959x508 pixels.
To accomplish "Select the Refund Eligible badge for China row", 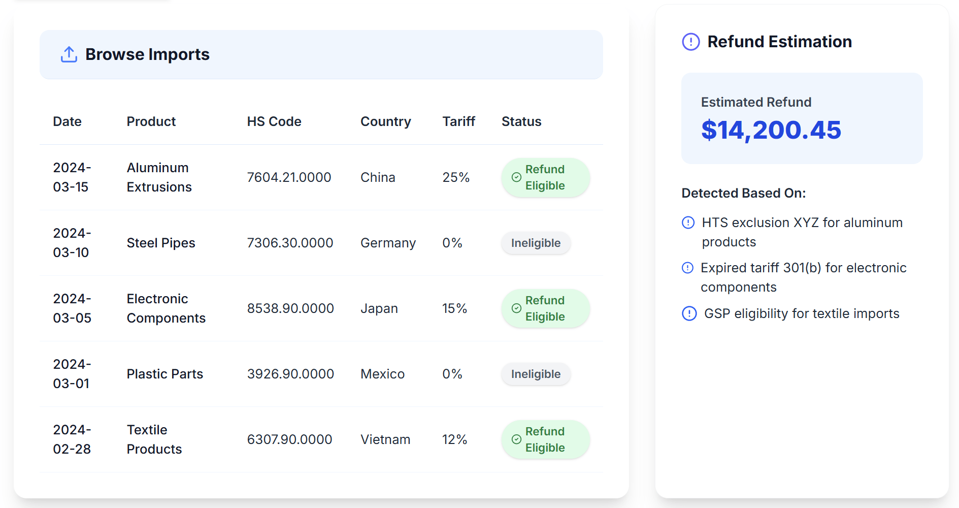I will (545, 177).
